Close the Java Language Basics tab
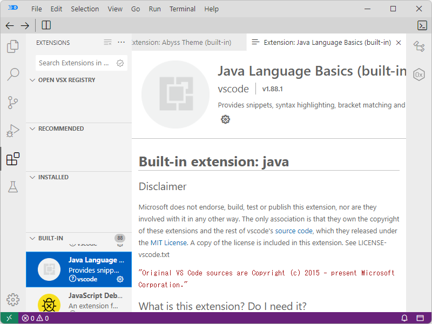Image resolution: width=432 pixels, height=324 pixels. (399, 43)
